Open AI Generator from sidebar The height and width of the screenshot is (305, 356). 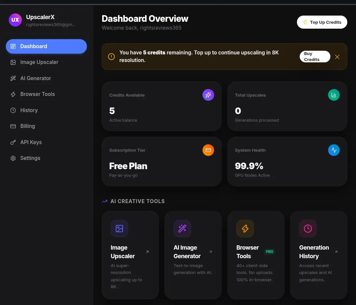(46, 78)
